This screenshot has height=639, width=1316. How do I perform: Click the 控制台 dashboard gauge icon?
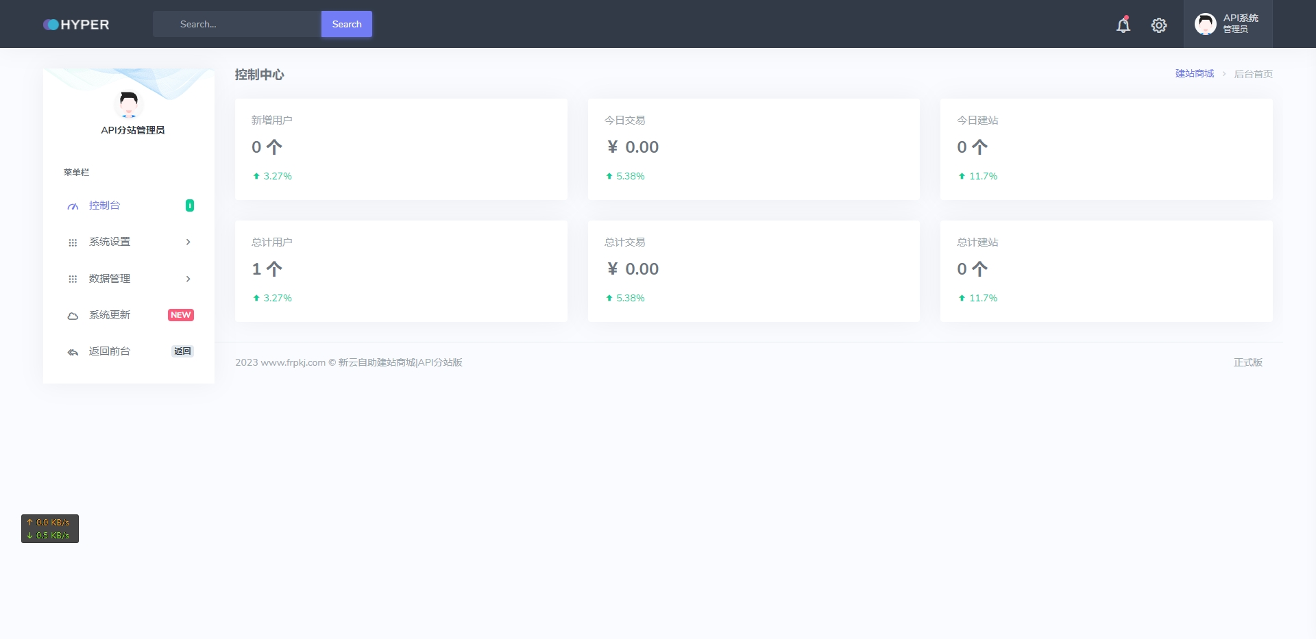[x=73, y=206]
